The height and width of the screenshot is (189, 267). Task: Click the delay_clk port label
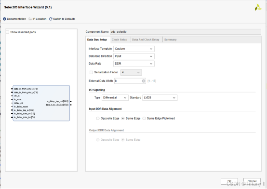18,103
